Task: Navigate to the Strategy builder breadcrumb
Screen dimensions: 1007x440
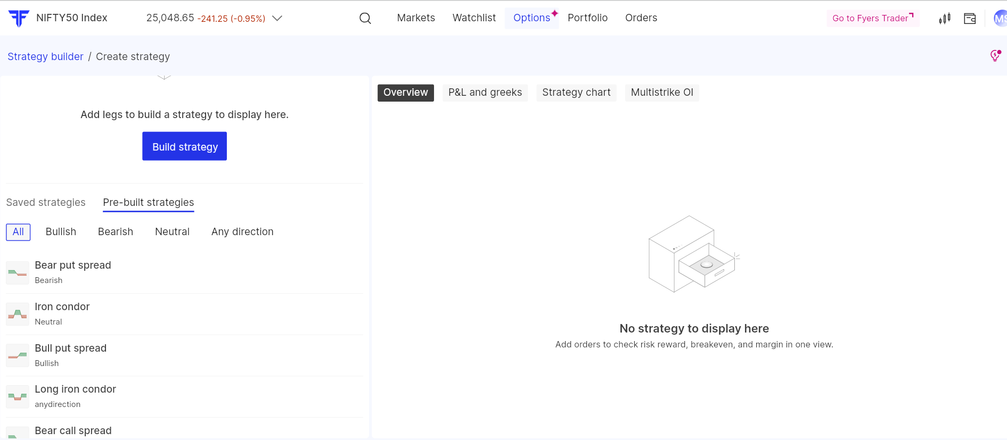Action: point(45,57)
